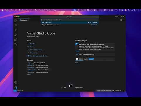This screenshot has height=106, width=141.
Task: Toggle the Panel layout icon in title bar
Action: [x=121, y=17]
